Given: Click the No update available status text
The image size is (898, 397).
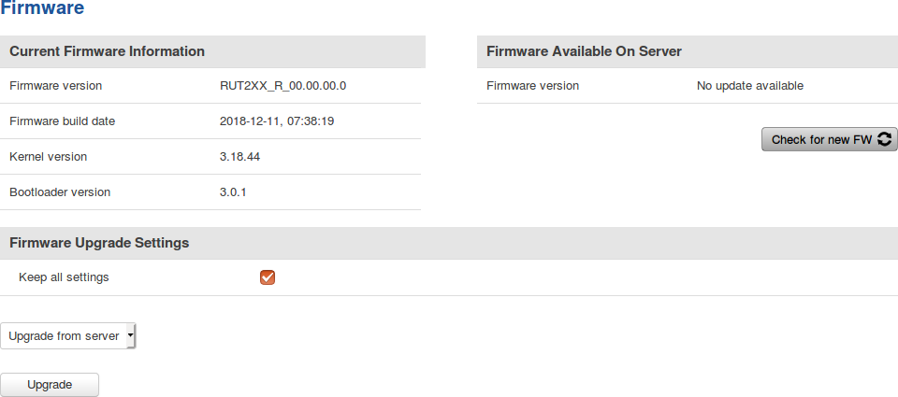Looking at the screenshot, I should (749, 86).
